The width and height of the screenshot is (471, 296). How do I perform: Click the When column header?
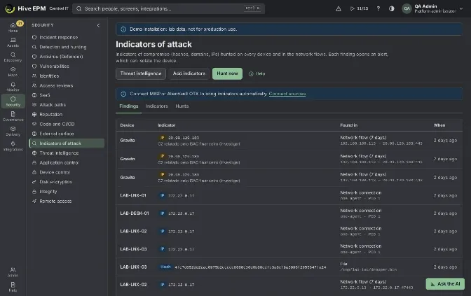point(439,125)
